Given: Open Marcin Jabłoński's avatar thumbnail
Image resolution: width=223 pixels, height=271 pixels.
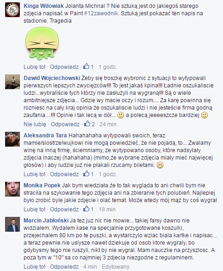Looking at the screenshot, I should (x=12, y=224).
